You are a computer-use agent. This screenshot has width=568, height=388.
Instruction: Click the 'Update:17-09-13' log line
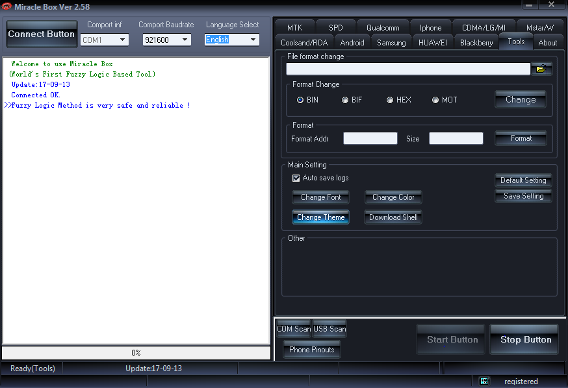click(x=40, y=84)
